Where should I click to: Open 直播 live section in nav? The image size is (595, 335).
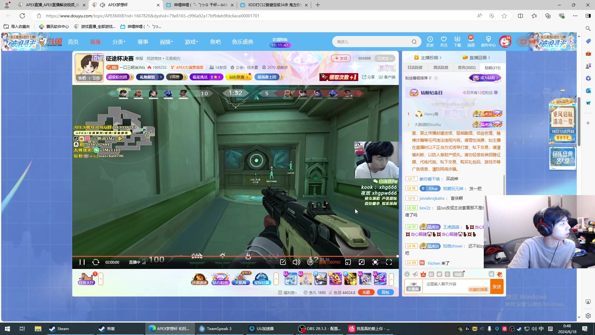click(95, 42)
